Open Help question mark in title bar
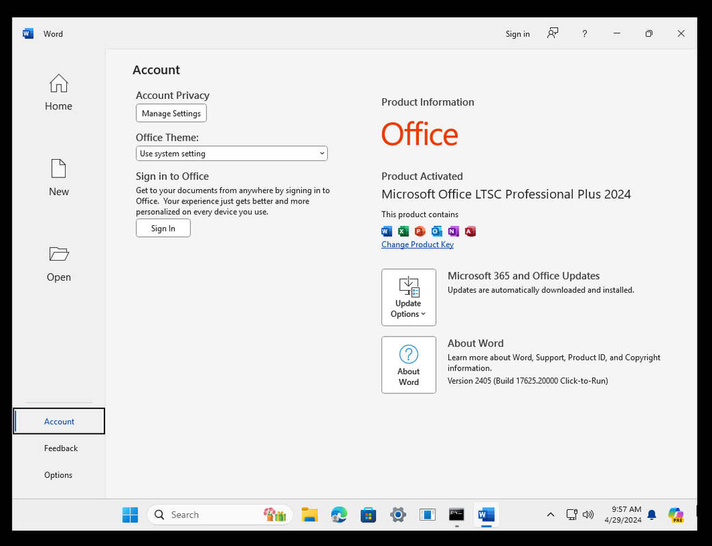This screenshot has width=712, height=546. (x=584, y=33)
